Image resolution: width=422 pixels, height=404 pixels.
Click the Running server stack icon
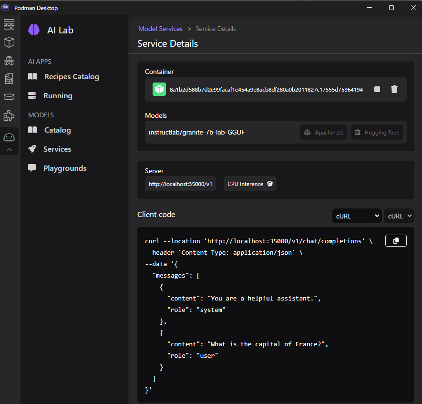[x=32, y=95]
